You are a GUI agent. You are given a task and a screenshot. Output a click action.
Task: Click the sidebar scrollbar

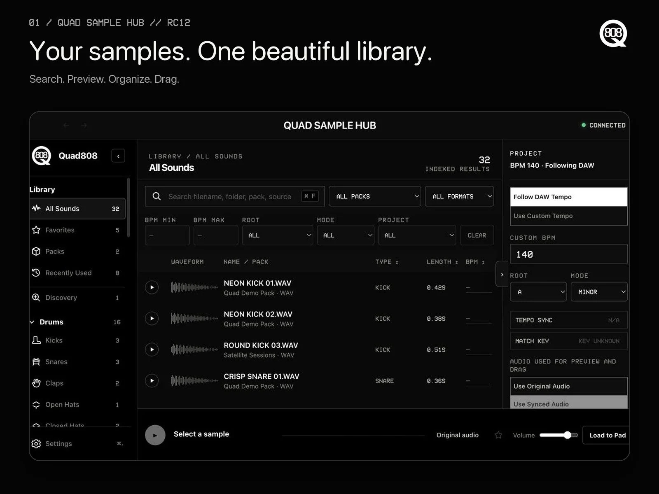click(129, 208)
